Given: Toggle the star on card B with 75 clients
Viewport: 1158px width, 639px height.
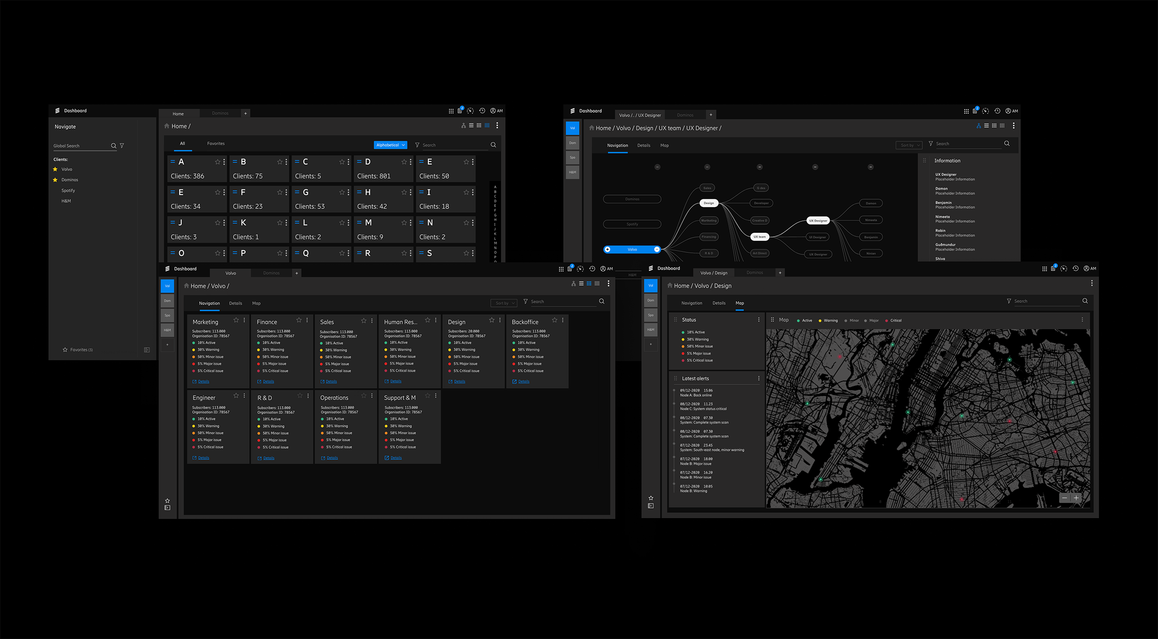Looking at the screenshot, I should [x=280, y=162].
